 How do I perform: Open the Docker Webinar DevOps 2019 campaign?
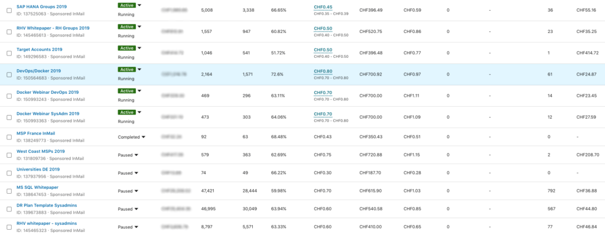(47, 92)
